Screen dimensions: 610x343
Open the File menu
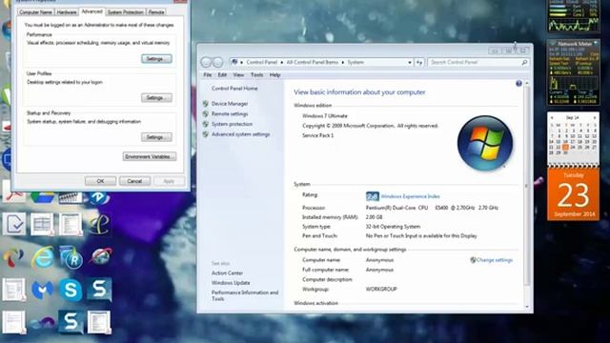pyautogui.click(x=208, y=74)
